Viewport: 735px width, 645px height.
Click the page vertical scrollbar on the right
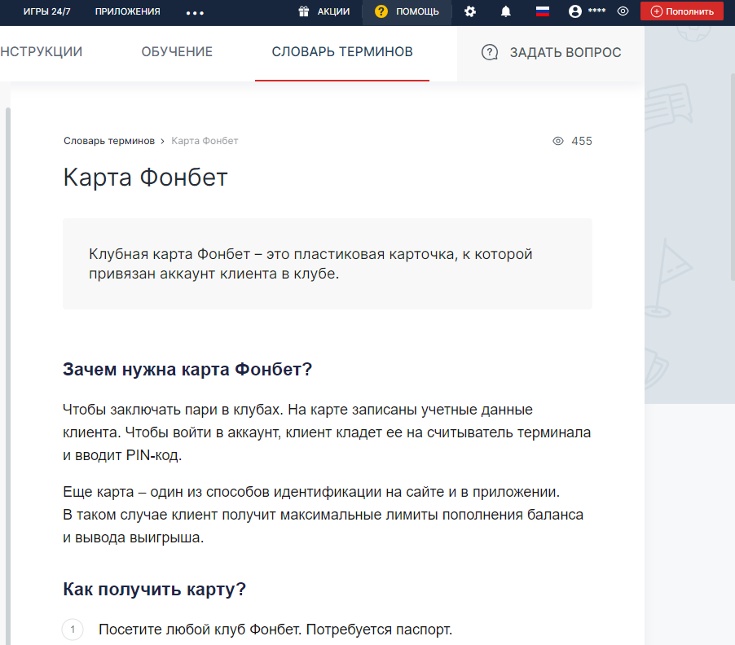tap(733, 177)
